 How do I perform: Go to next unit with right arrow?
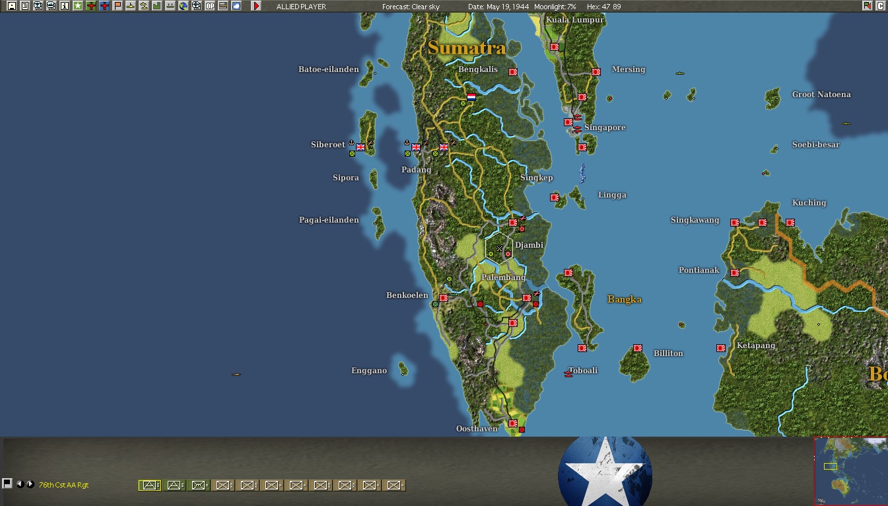30,484
